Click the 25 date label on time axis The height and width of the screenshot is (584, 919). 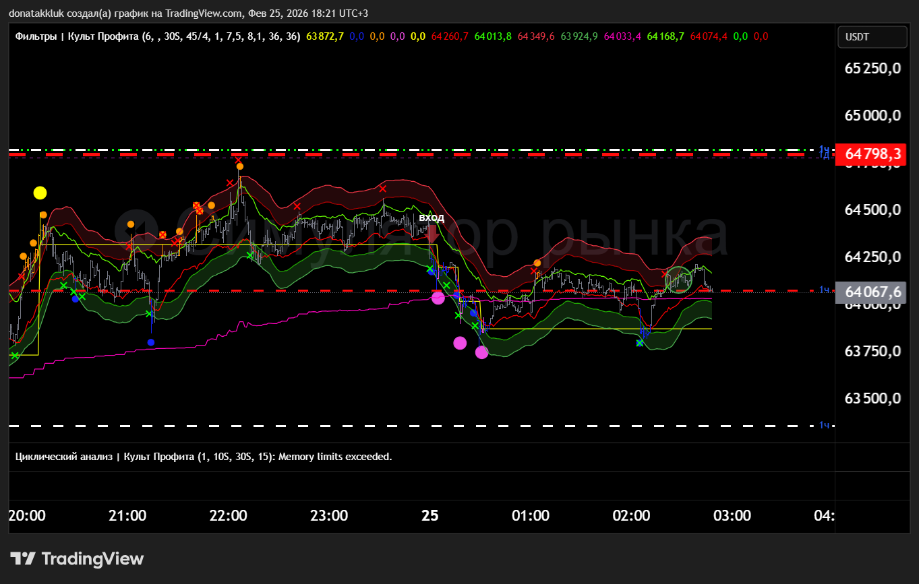429,516
